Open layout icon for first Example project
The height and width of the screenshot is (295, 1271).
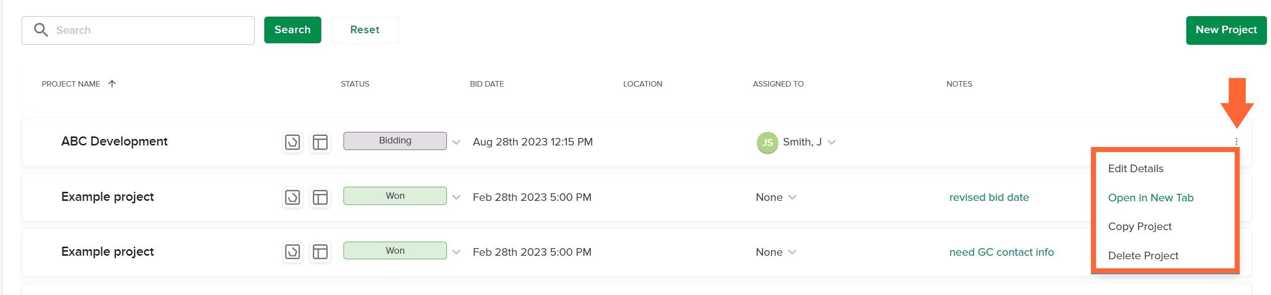[320, 197]
